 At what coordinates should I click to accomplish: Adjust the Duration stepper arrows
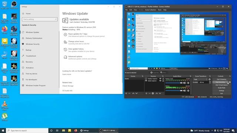[x=210, y=82]
